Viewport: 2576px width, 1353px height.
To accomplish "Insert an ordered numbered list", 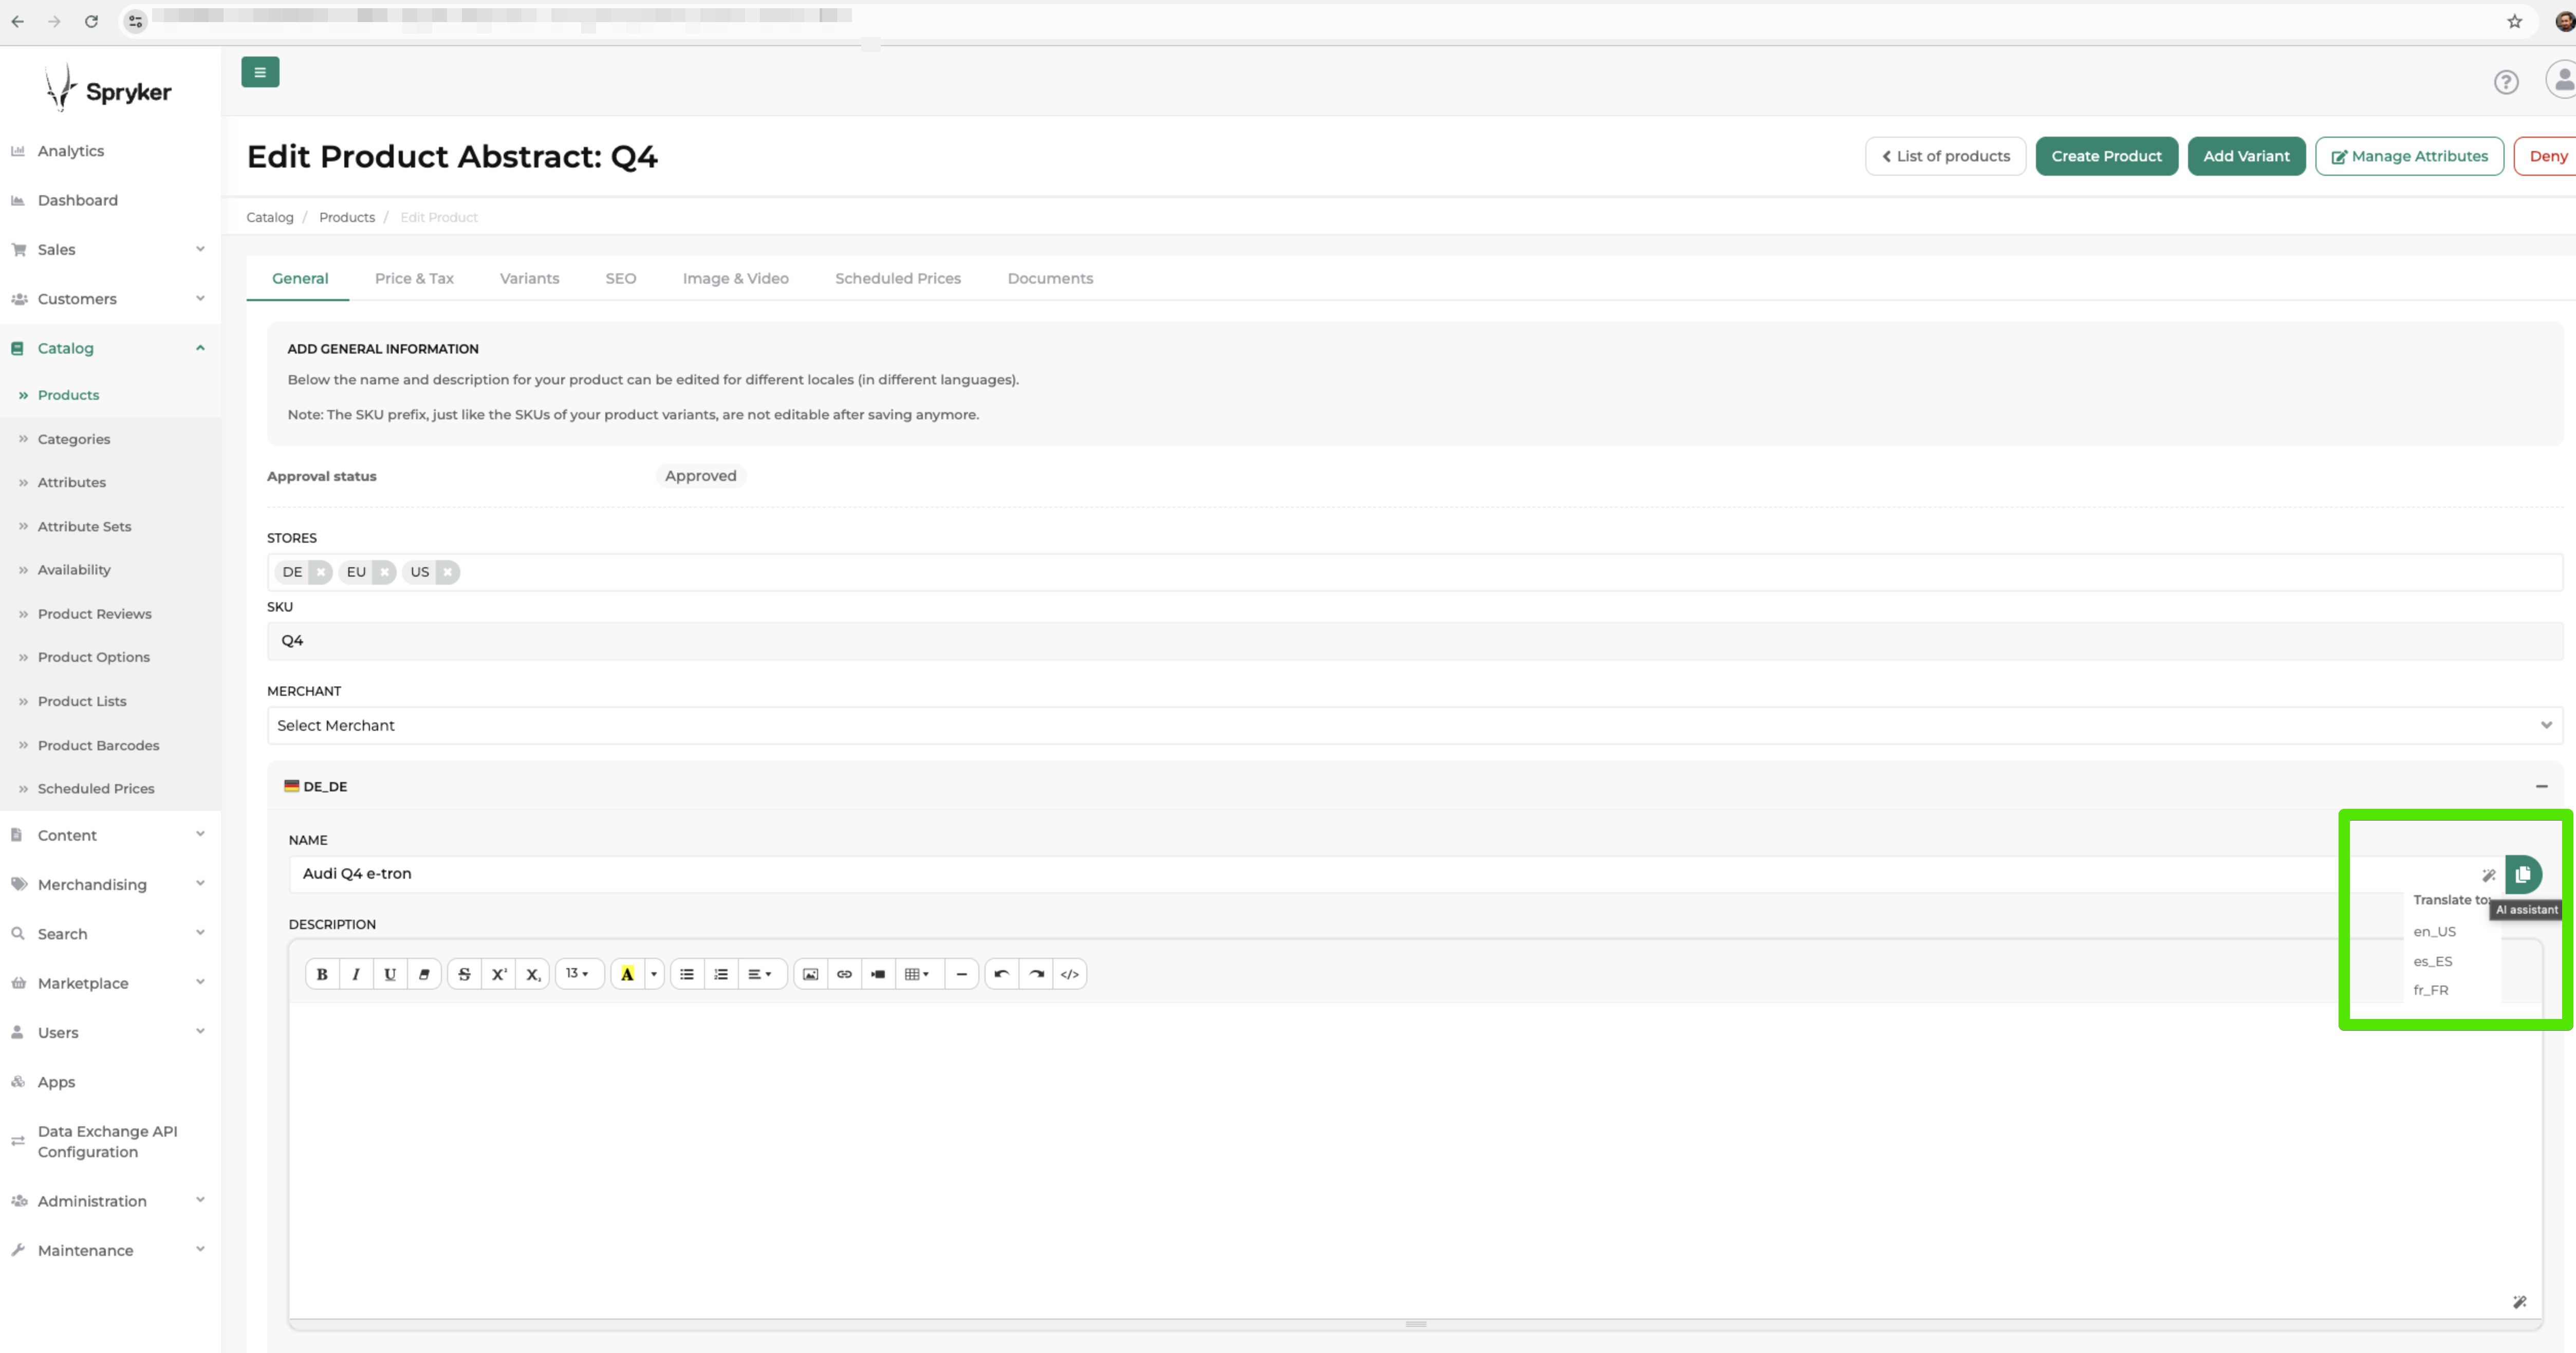I will click(721, 974).
